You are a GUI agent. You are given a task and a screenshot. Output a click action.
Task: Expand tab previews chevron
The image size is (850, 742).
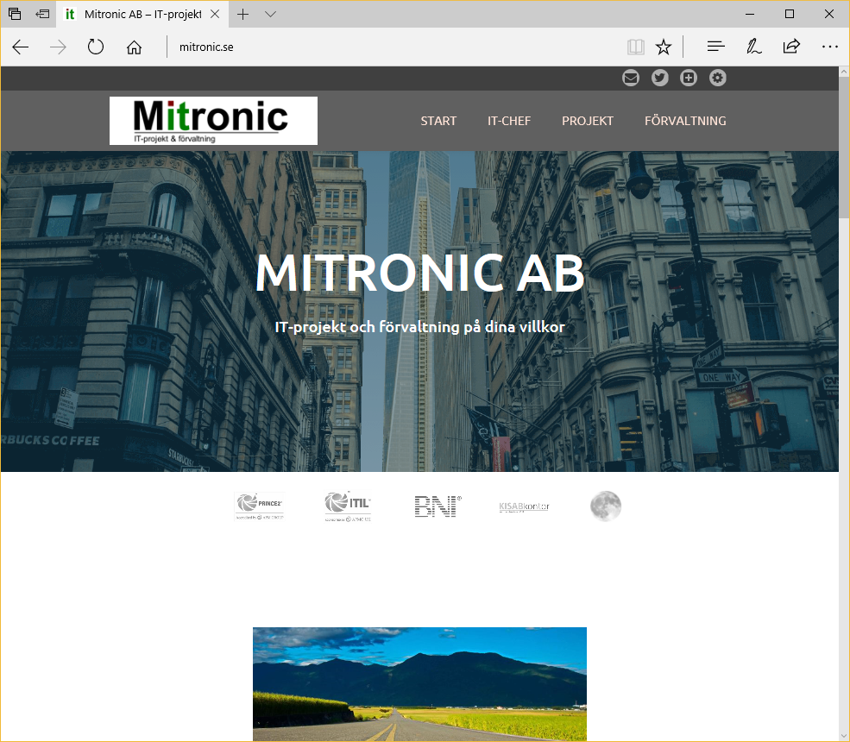(x=270, y=15)
